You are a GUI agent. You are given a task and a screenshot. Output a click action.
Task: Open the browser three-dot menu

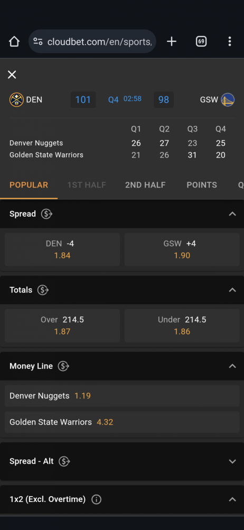(230, 41)
